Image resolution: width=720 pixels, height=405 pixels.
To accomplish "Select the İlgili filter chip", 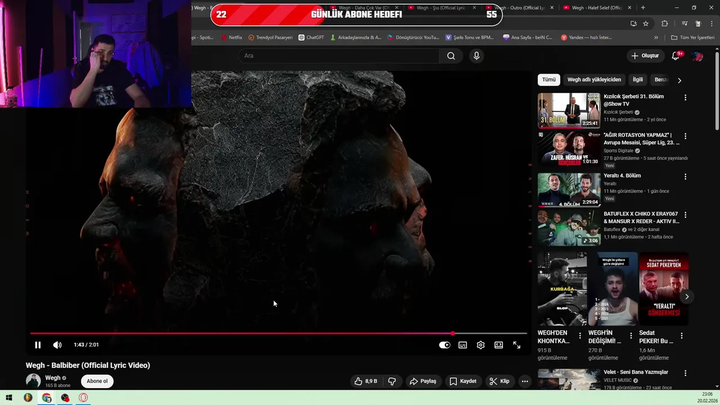I will (637, 79).
